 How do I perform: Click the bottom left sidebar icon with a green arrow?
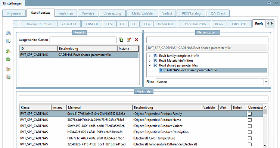(8, 77)
